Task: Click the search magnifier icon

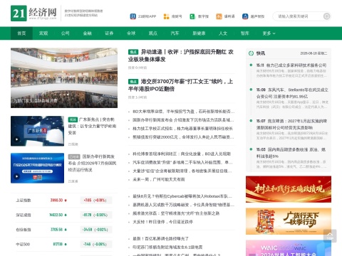Action: click(x=326, y=16)
